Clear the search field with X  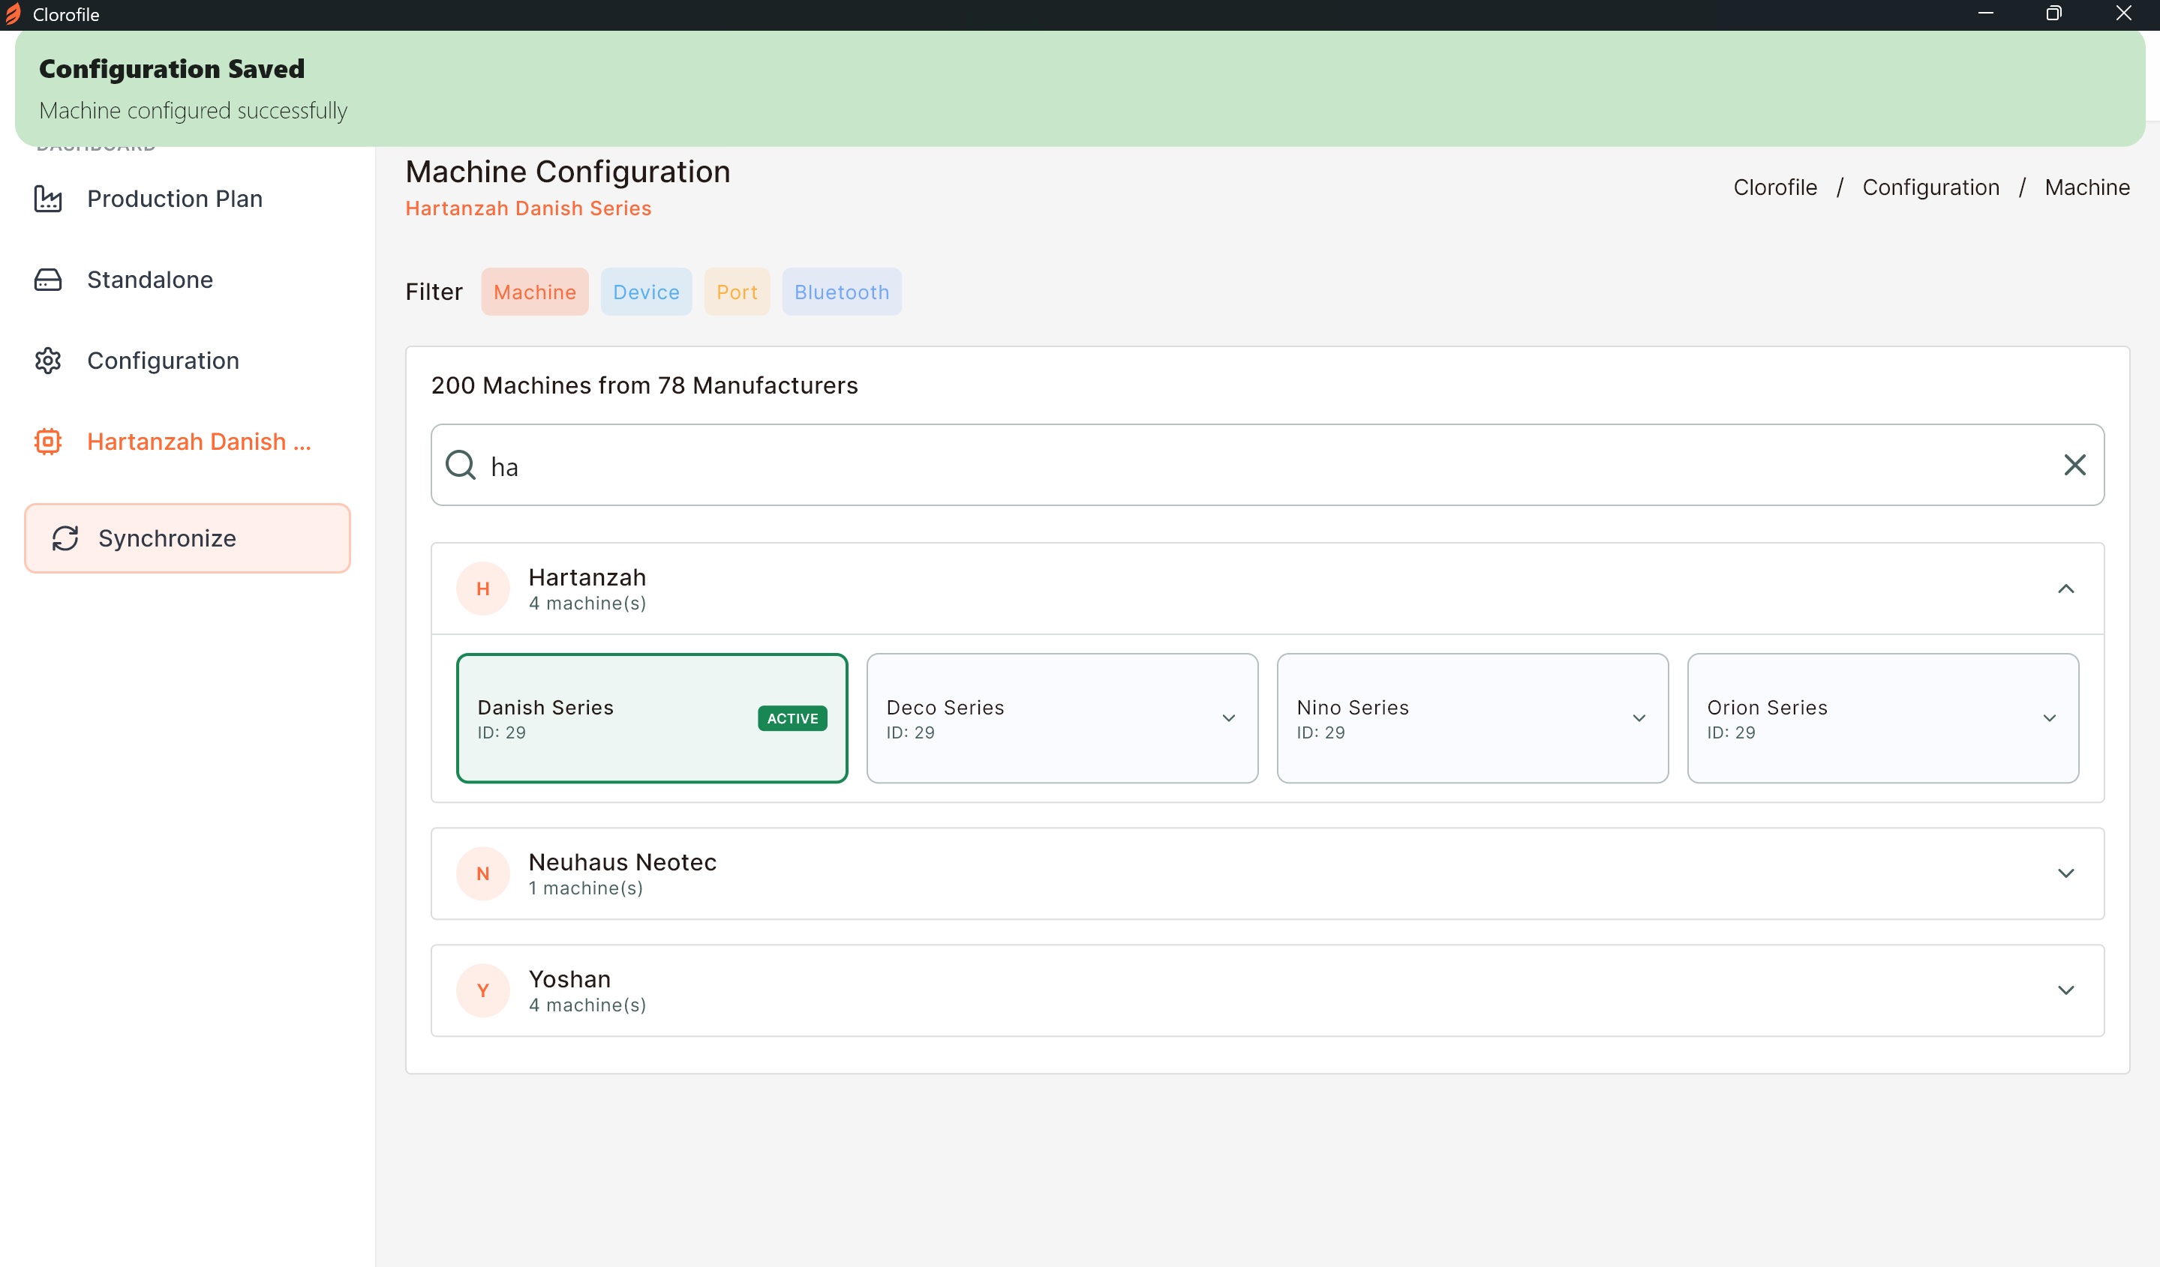coord(2074,465)
